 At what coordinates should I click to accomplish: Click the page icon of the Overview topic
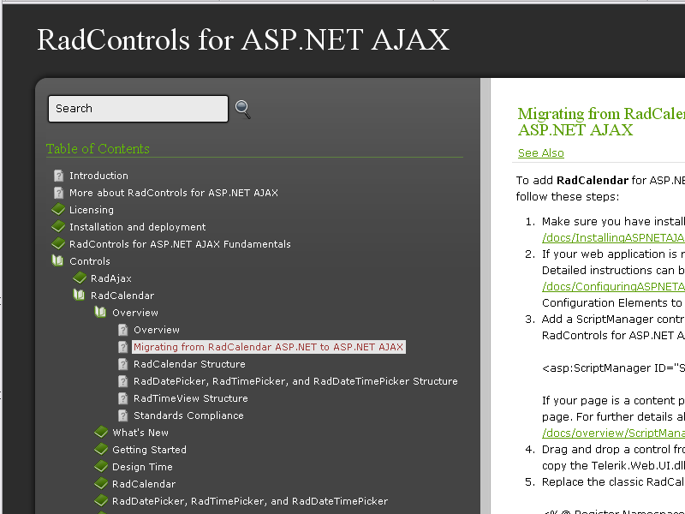(122, 330)
